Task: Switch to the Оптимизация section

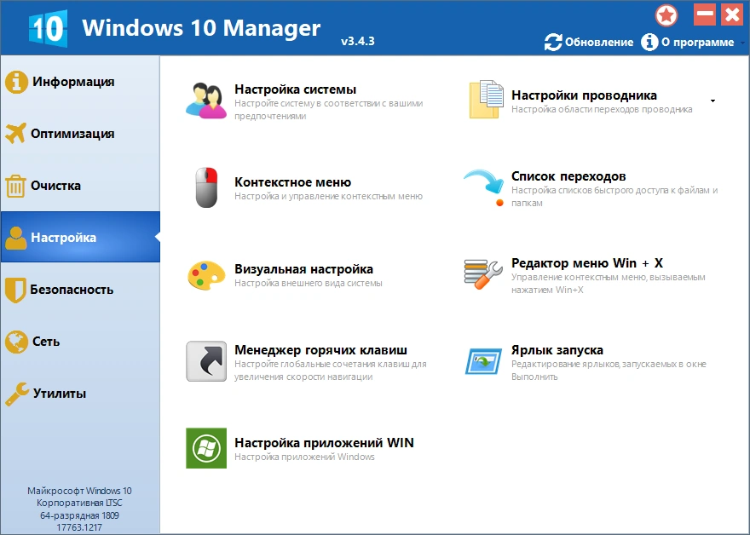Action: (x=80, y=134)
